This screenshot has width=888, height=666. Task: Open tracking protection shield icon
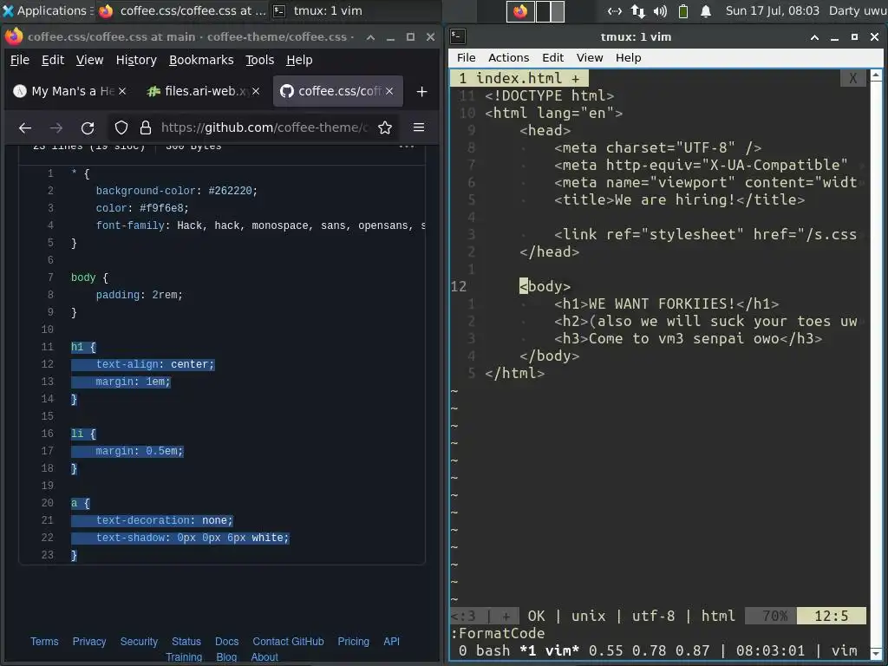(121, 128)
